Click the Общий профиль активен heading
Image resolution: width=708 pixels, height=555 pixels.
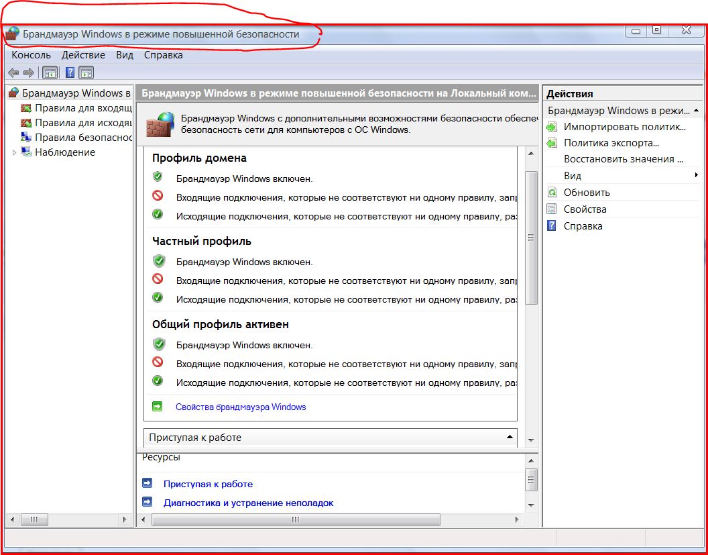(221, 325)
